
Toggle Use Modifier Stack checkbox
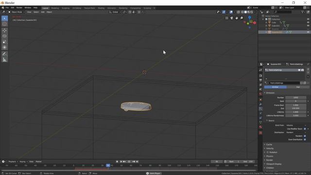tap(305, 129)
